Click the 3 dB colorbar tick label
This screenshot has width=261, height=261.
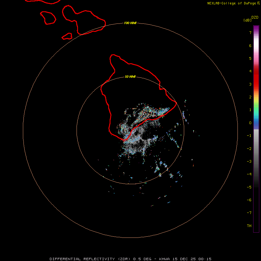(250, 84)
